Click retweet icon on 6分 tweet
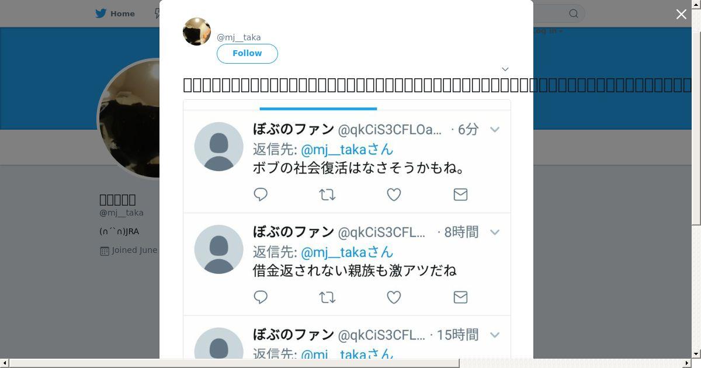 [327, 195]
